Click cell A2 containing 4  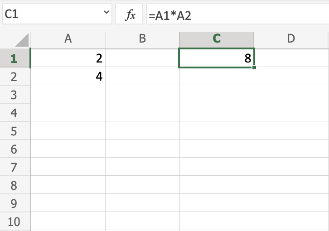click(68, 77)
